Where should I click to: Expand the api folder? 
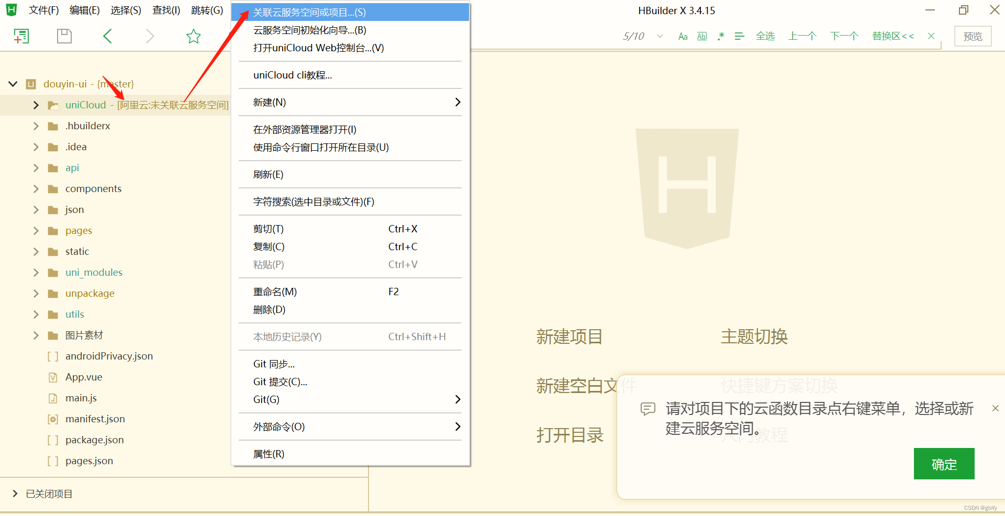36,167
